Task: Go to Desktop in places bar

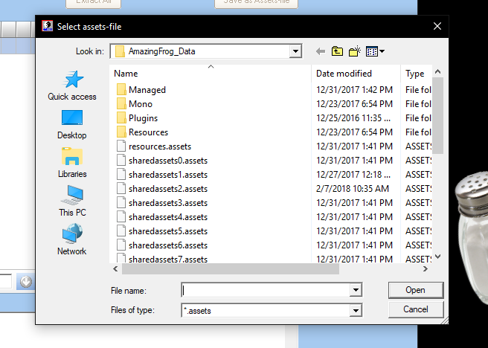Action: point(72,124)
